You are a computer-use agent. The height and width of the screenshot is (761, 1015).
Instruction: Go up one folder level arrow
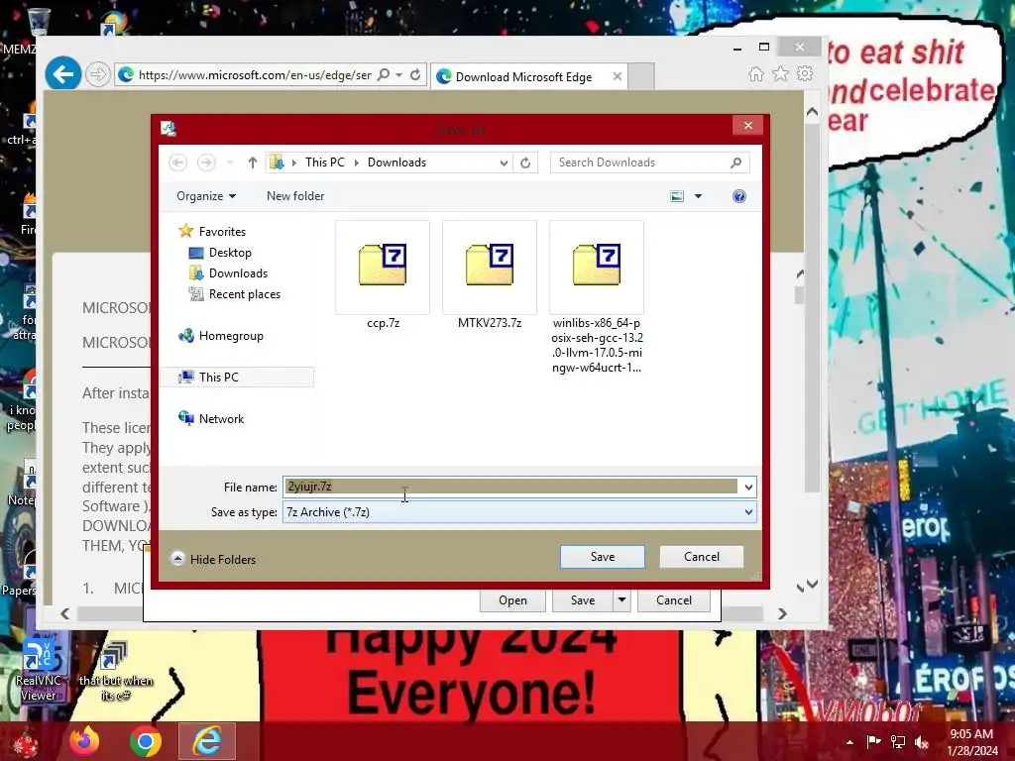coord(253,163)
